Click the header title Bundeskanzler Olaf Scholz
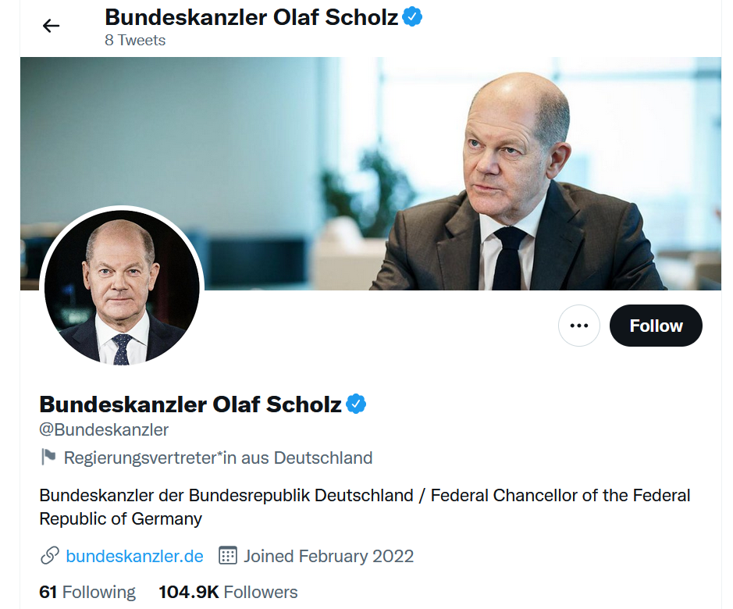This screenshot has width=733, height=609. point(251,17)
